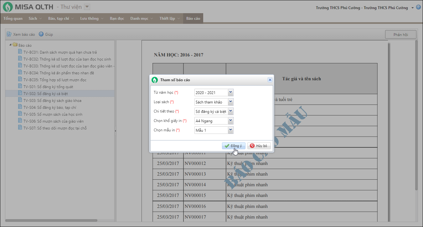Select TV-S07: Sổ theo dõi mượn đọc tại chỗ
Image resolution: width=423 pixels, height=227 pixels.
point(55,128)
